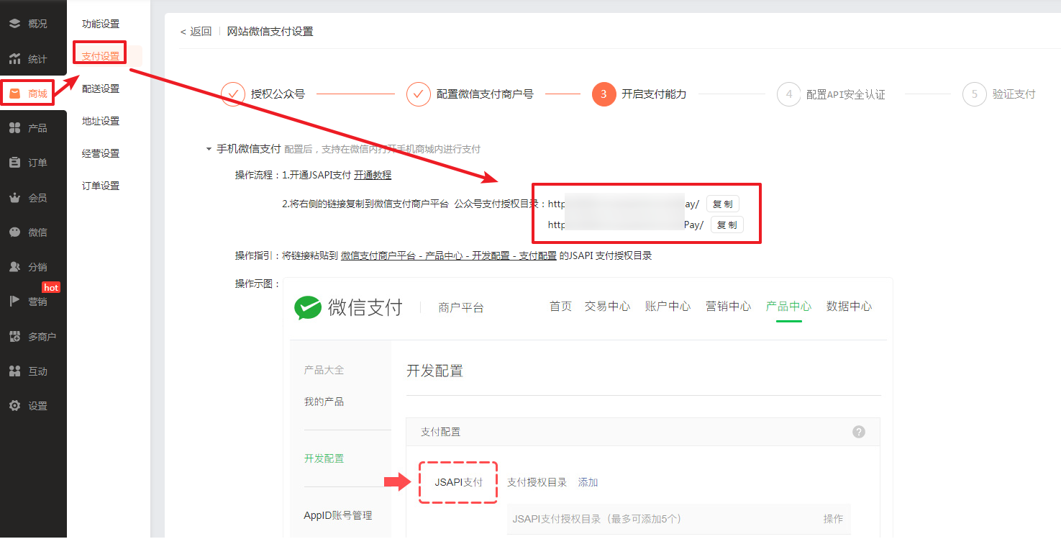Click step 4 配置API安全认证 circle
Viewport: 1061px width, 539px height.
tap(789, 94)
